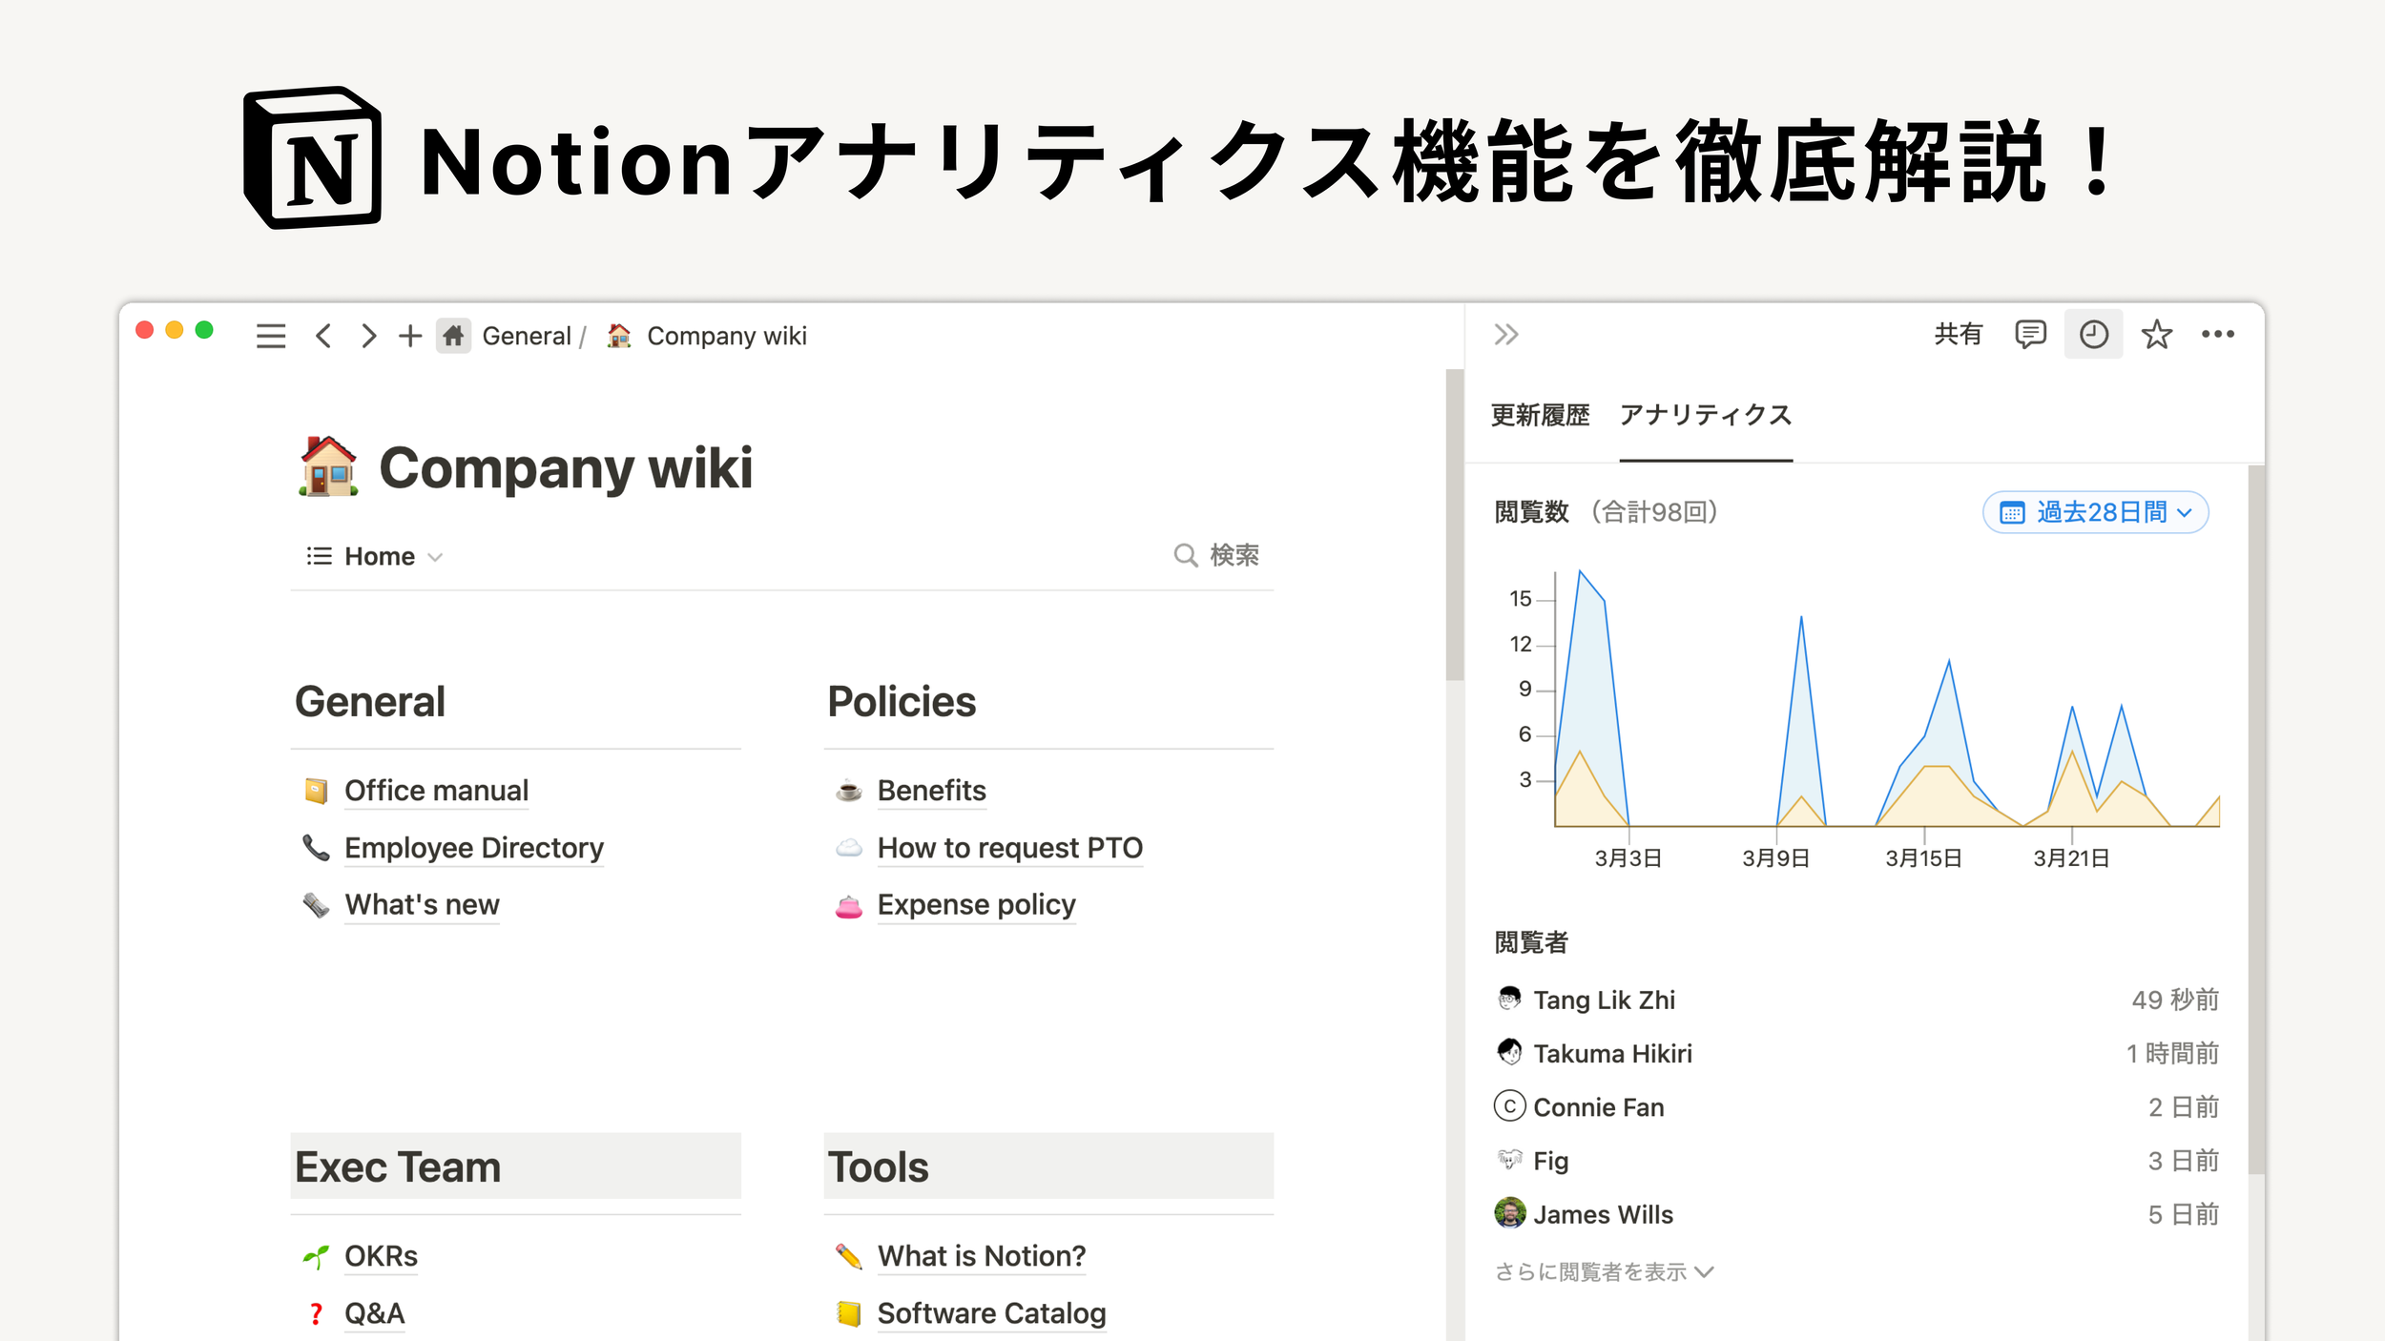Click the analytics panel vertical scrollbar
Image resolution: width=2385 pixels, height=1341 pixels.
[2255, 820]
